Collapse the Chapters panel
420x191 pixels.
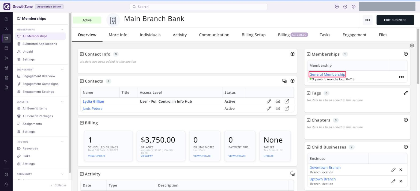pyautogui.click(x=309, y=120)
